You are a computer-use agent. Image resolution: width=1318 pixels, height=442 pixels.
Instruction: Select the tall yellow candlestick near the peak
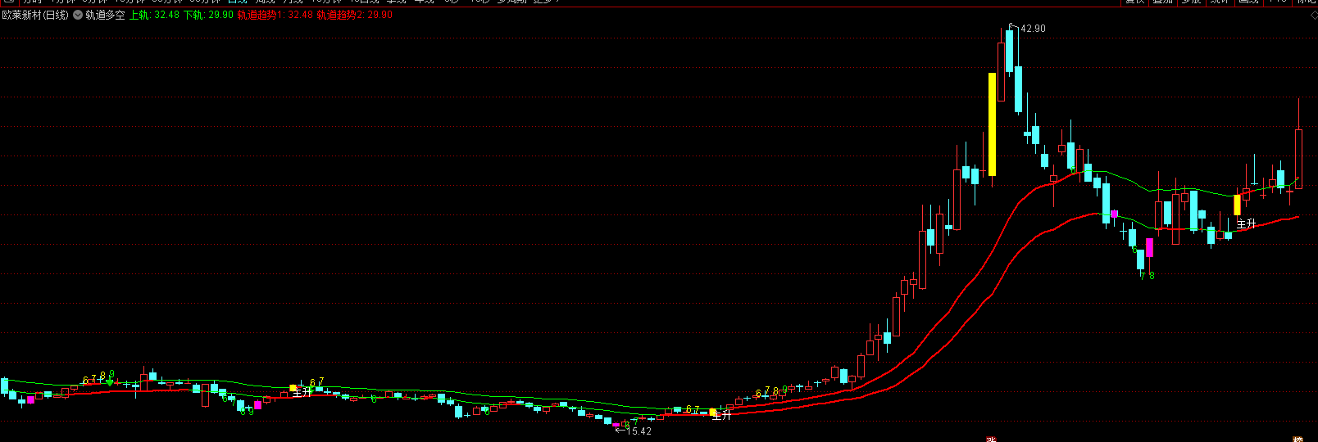coord(992,124)
